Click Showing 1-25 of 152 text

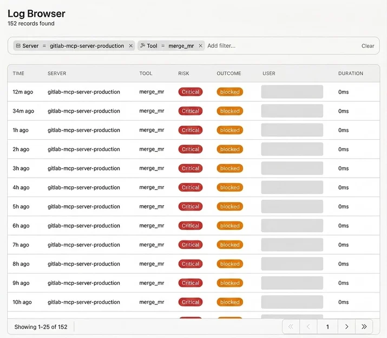click(x=41, y=327)
